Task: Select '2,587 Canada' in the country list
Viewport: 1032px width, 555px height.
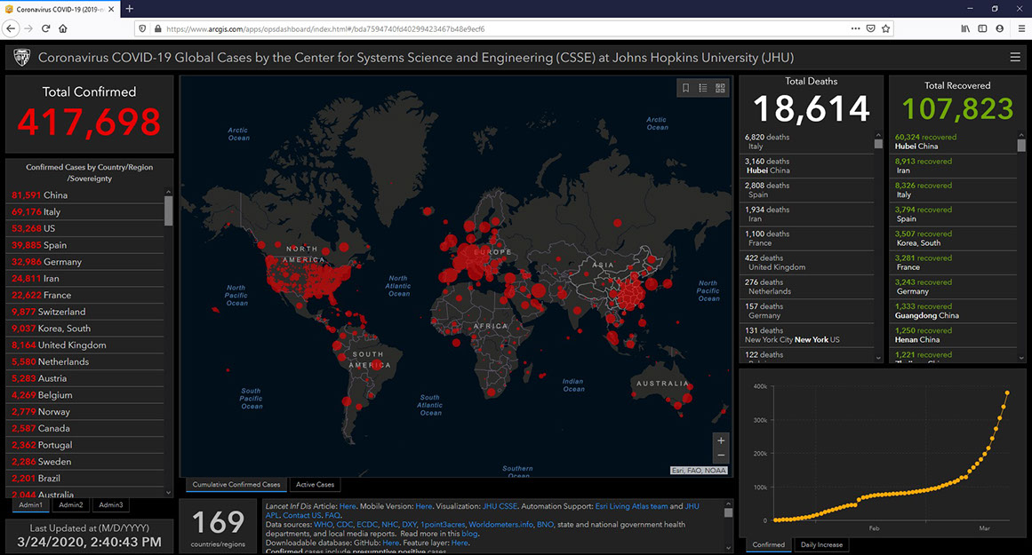Action: coord(85,428)
